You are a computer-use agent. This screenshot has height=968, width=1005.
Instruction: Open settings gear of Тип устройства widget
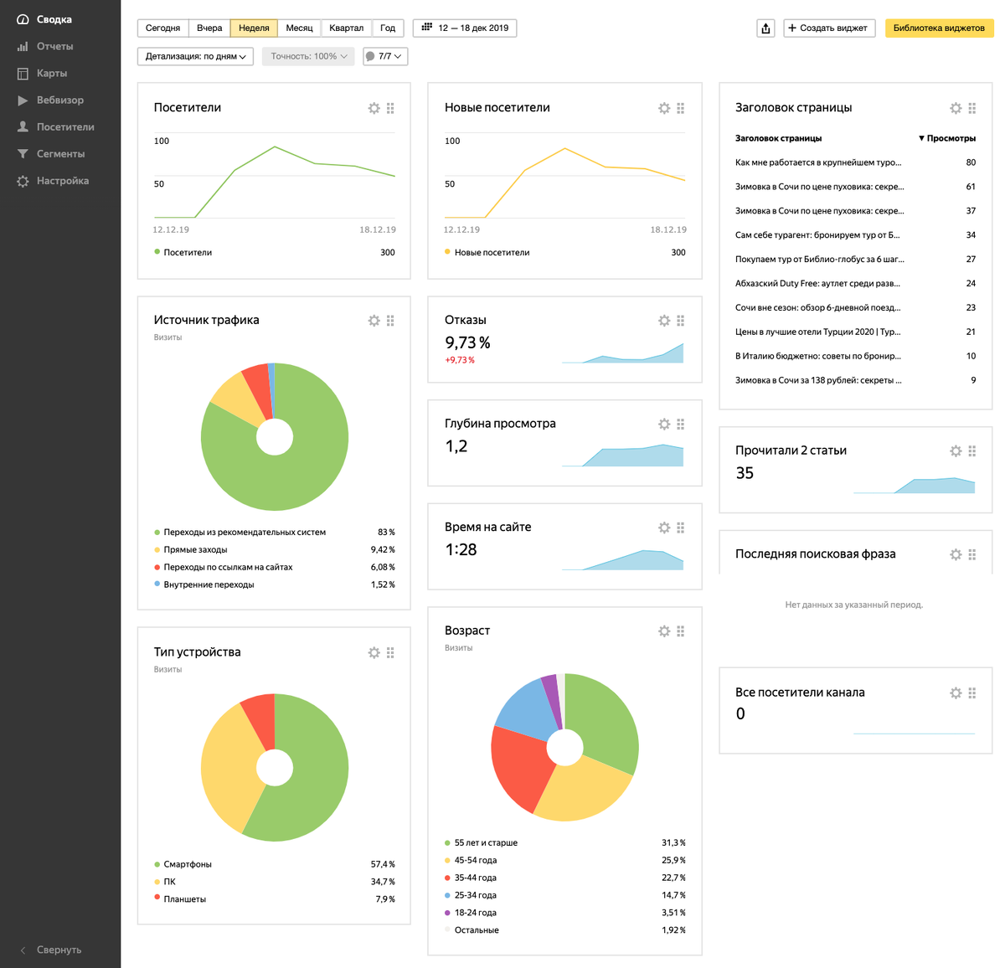[x=374, y=653]
